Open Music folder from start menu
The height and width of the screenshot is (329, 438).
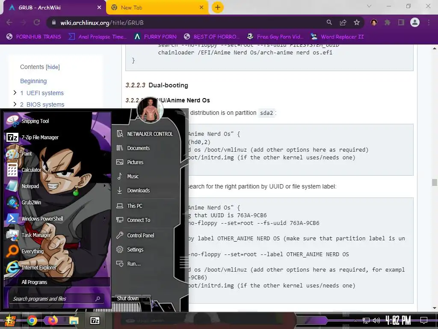146,176
